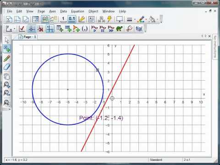Start slow plot play button
Viewport: 220px width, 165px height.
coord(94,29)
